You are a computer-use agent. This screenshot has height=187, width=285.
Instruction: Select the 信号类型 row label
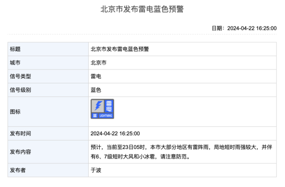[20, 77]
